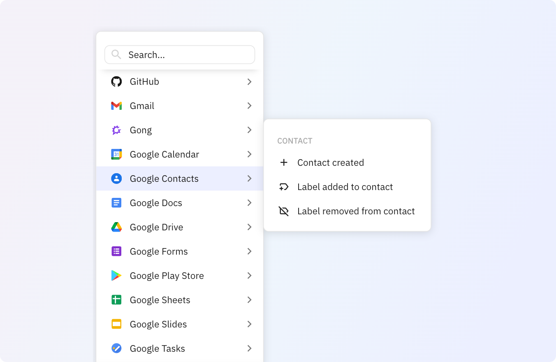Open the Google Slides entry
556x362 pixels.
[180, 324]
